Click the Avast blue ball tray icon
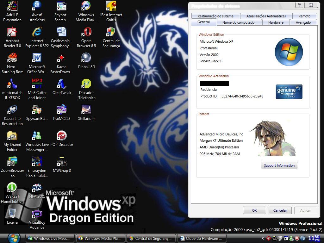This screenshot has height=243, width=324. (303, 238)
